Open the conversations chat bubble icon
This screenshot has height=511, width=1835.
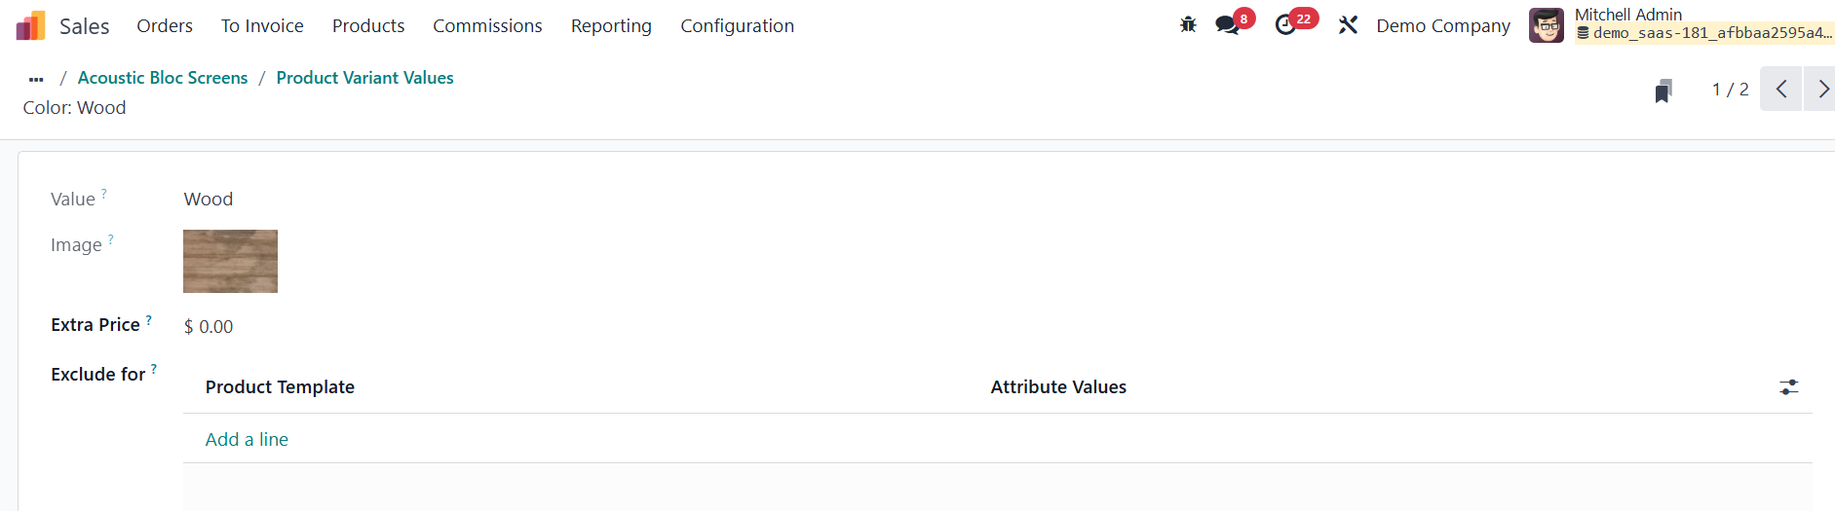(1227, 25)
